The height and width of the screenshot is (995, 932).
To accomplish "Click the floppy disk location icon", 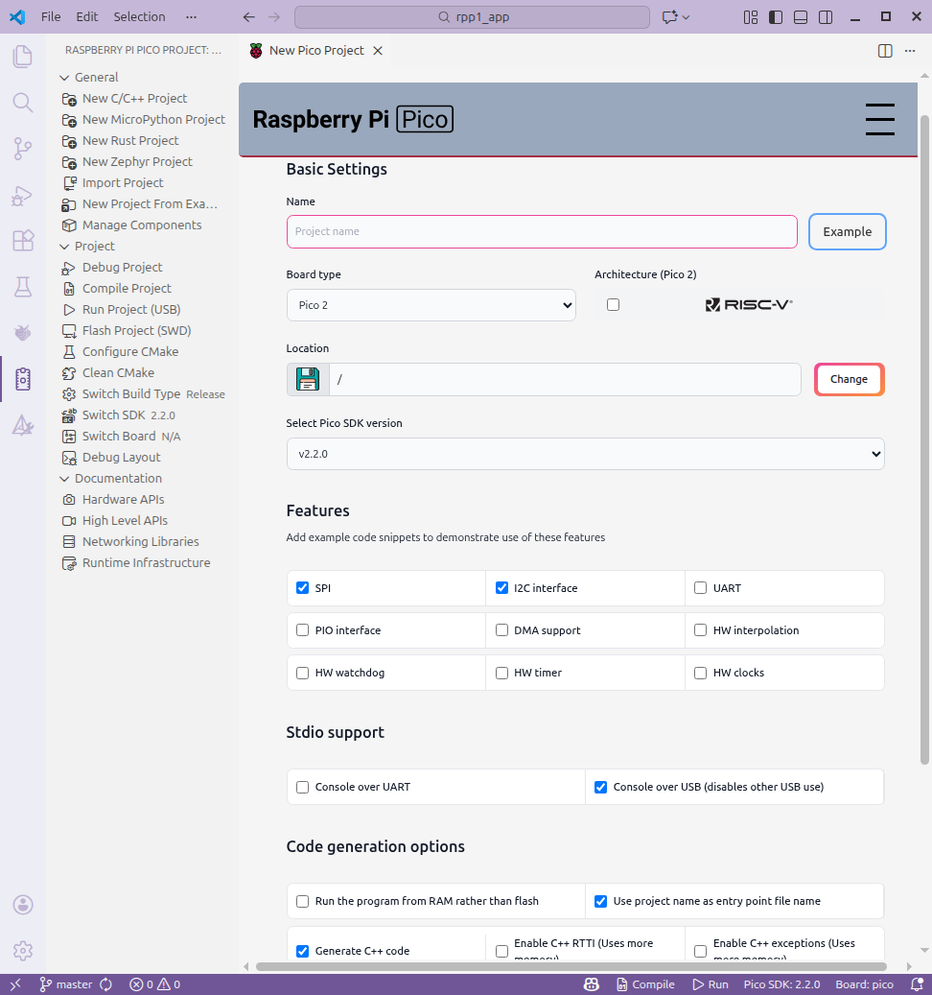I will [x=308, y=379].
